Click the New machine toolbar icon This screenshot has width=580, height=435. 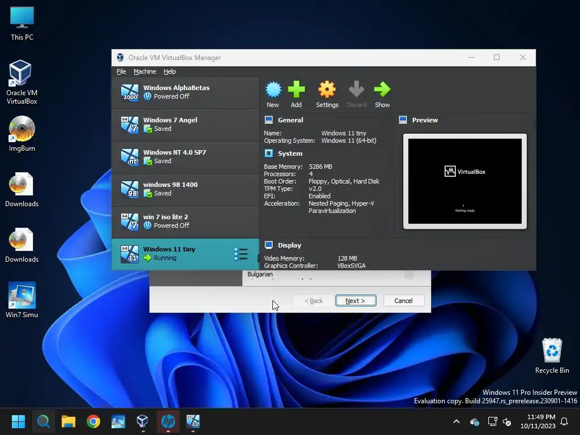[274, 95]
